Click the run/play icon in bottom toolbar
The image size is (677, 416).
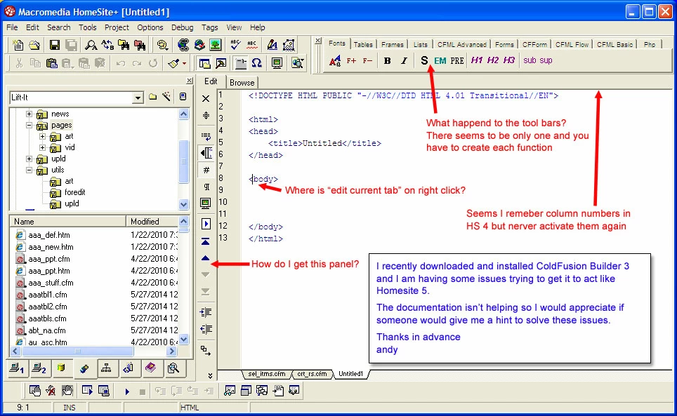click(x=127, y=391)
